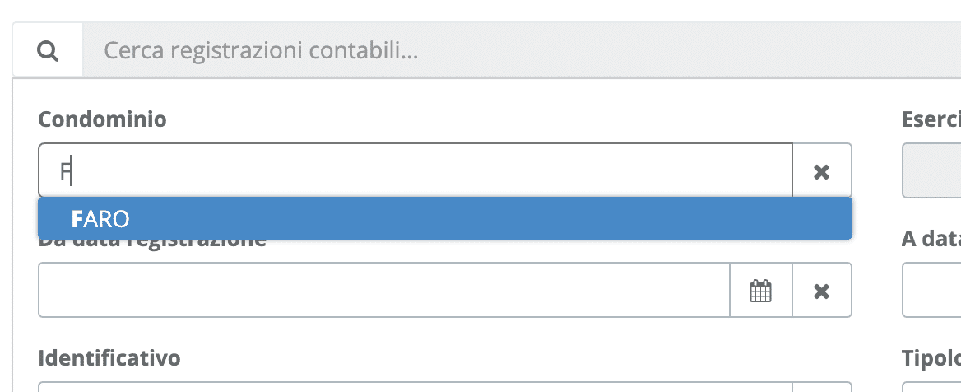Click the Identificativo label
961x392 pixels.
pos(109,357)
